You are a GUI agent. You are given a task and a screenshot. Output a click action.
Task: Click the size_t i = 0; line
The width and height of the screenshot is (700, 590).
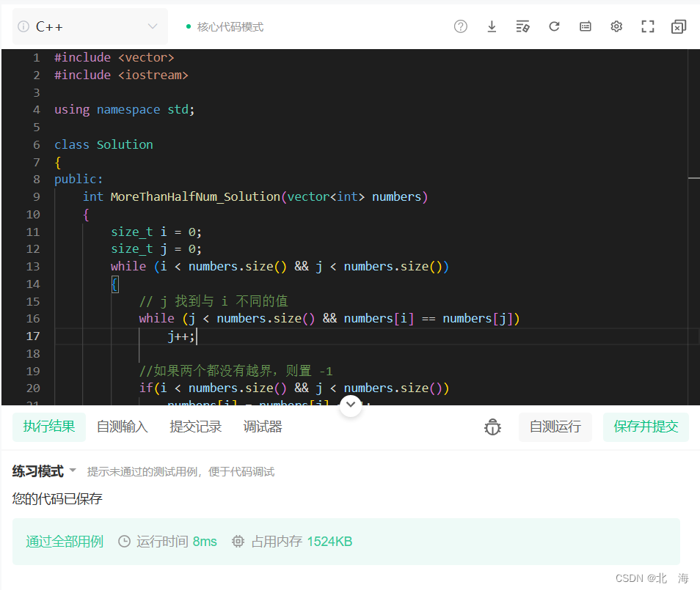[x=156, y=232]
